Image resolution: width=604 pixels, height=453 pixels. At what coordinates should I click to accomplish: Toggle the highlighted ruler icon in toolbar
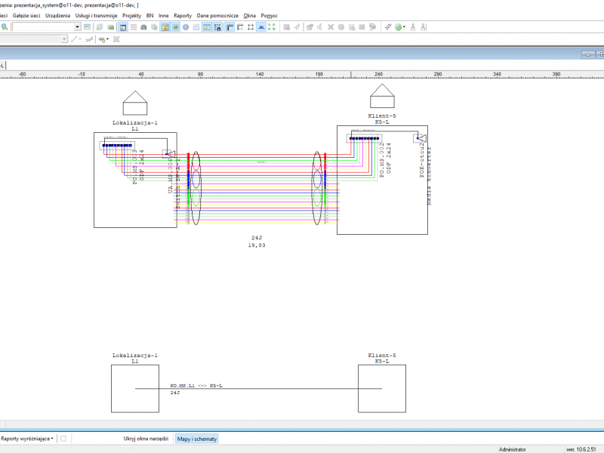pos(261,27)
